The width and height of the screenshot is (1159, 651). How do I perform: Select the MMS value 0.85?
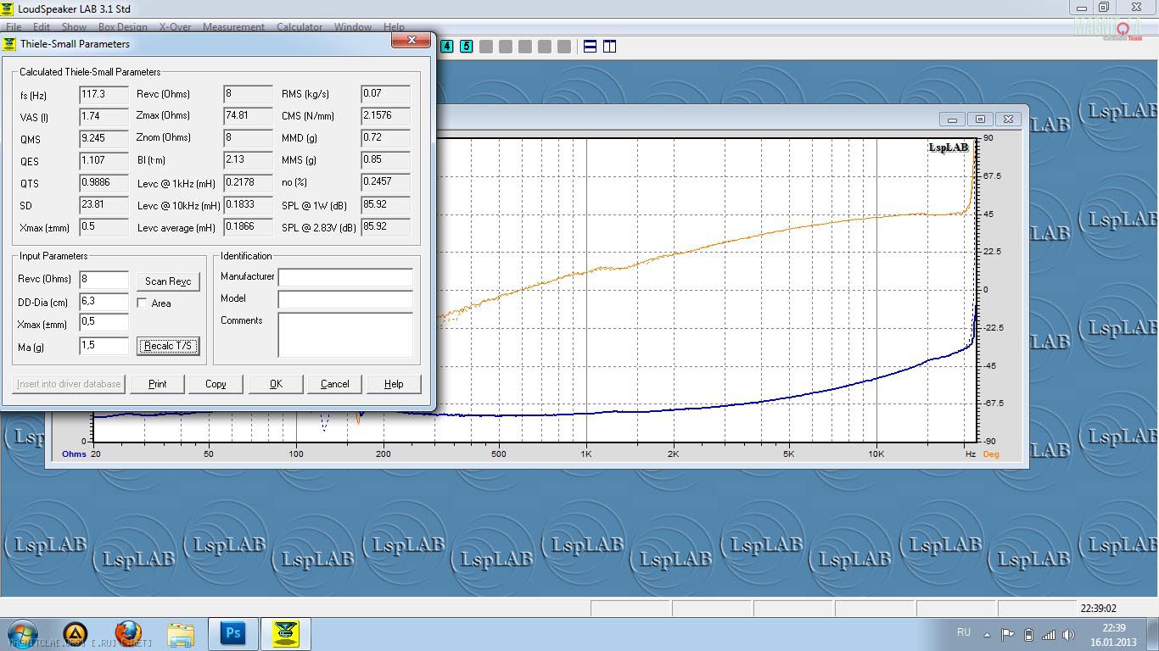[x=385, y=160]
